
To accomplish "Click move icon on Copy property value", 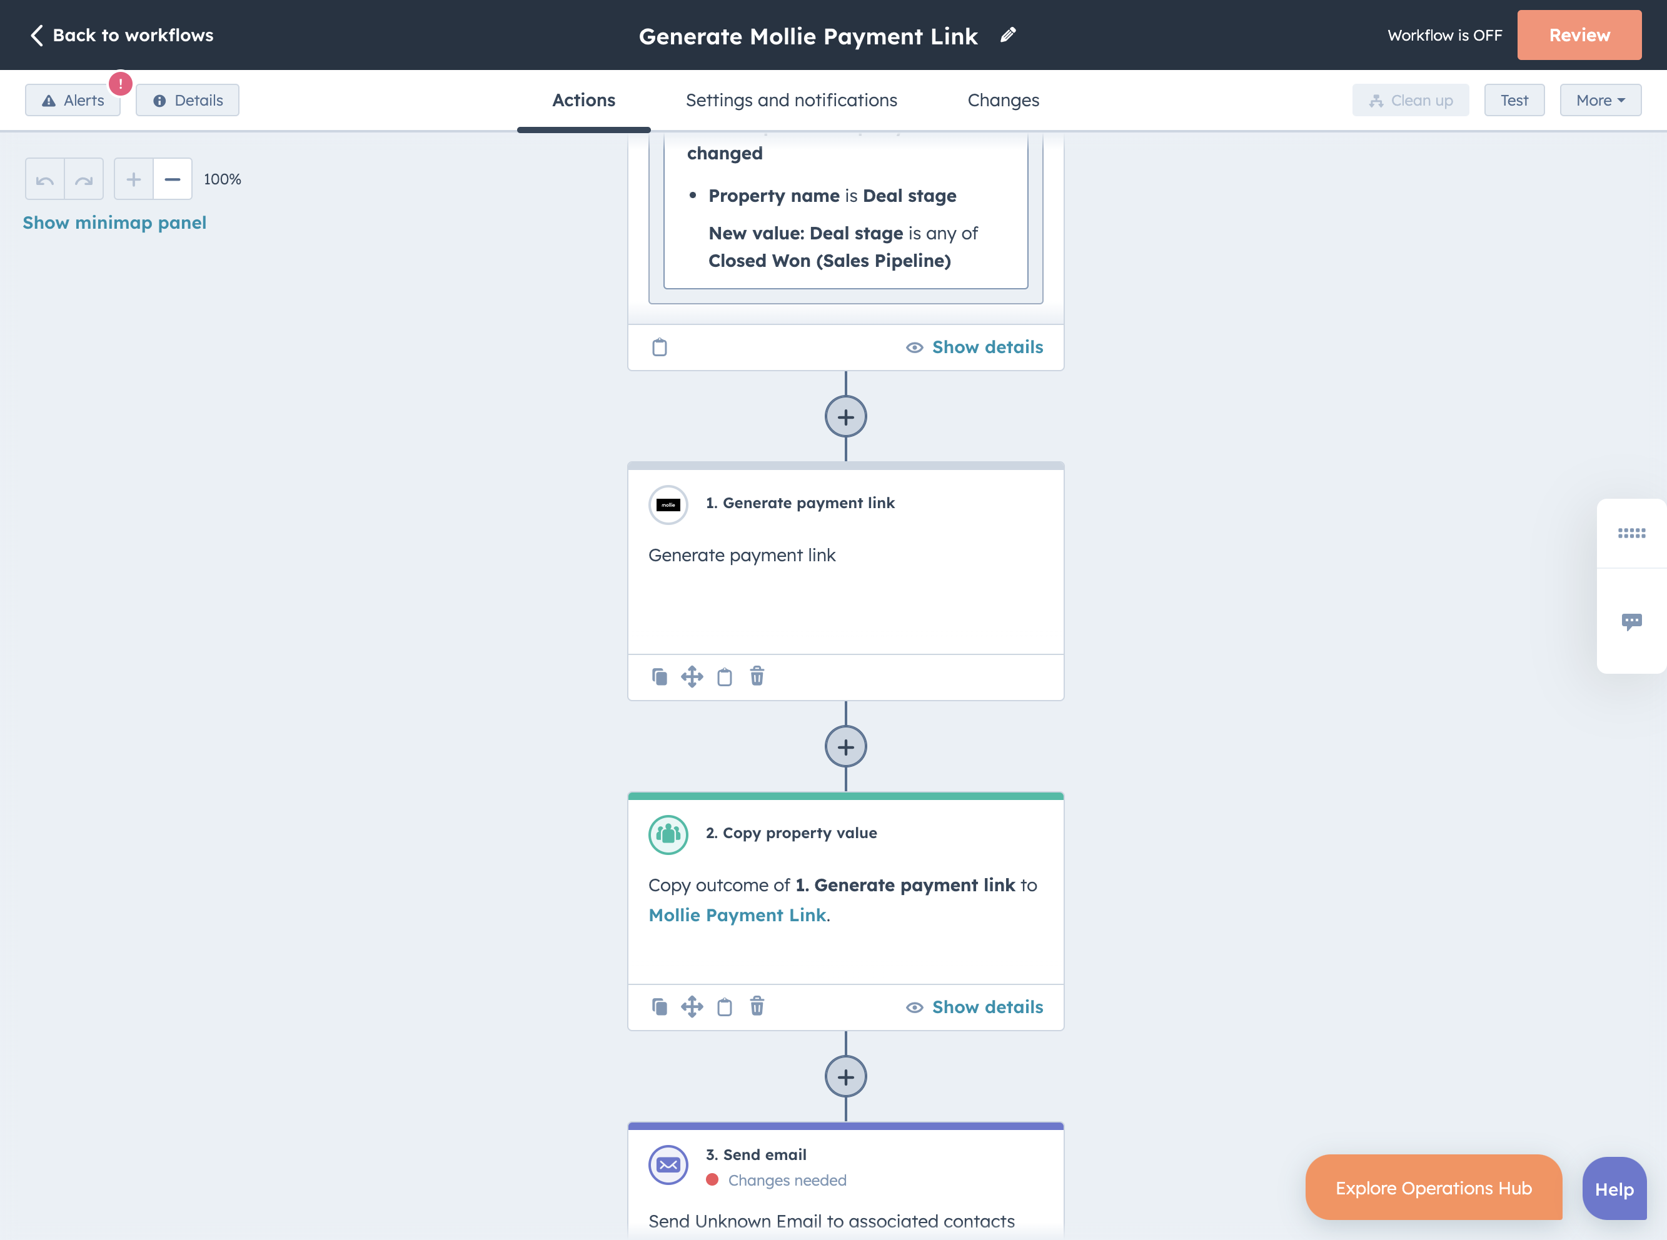I will (x=692, y=1006).
